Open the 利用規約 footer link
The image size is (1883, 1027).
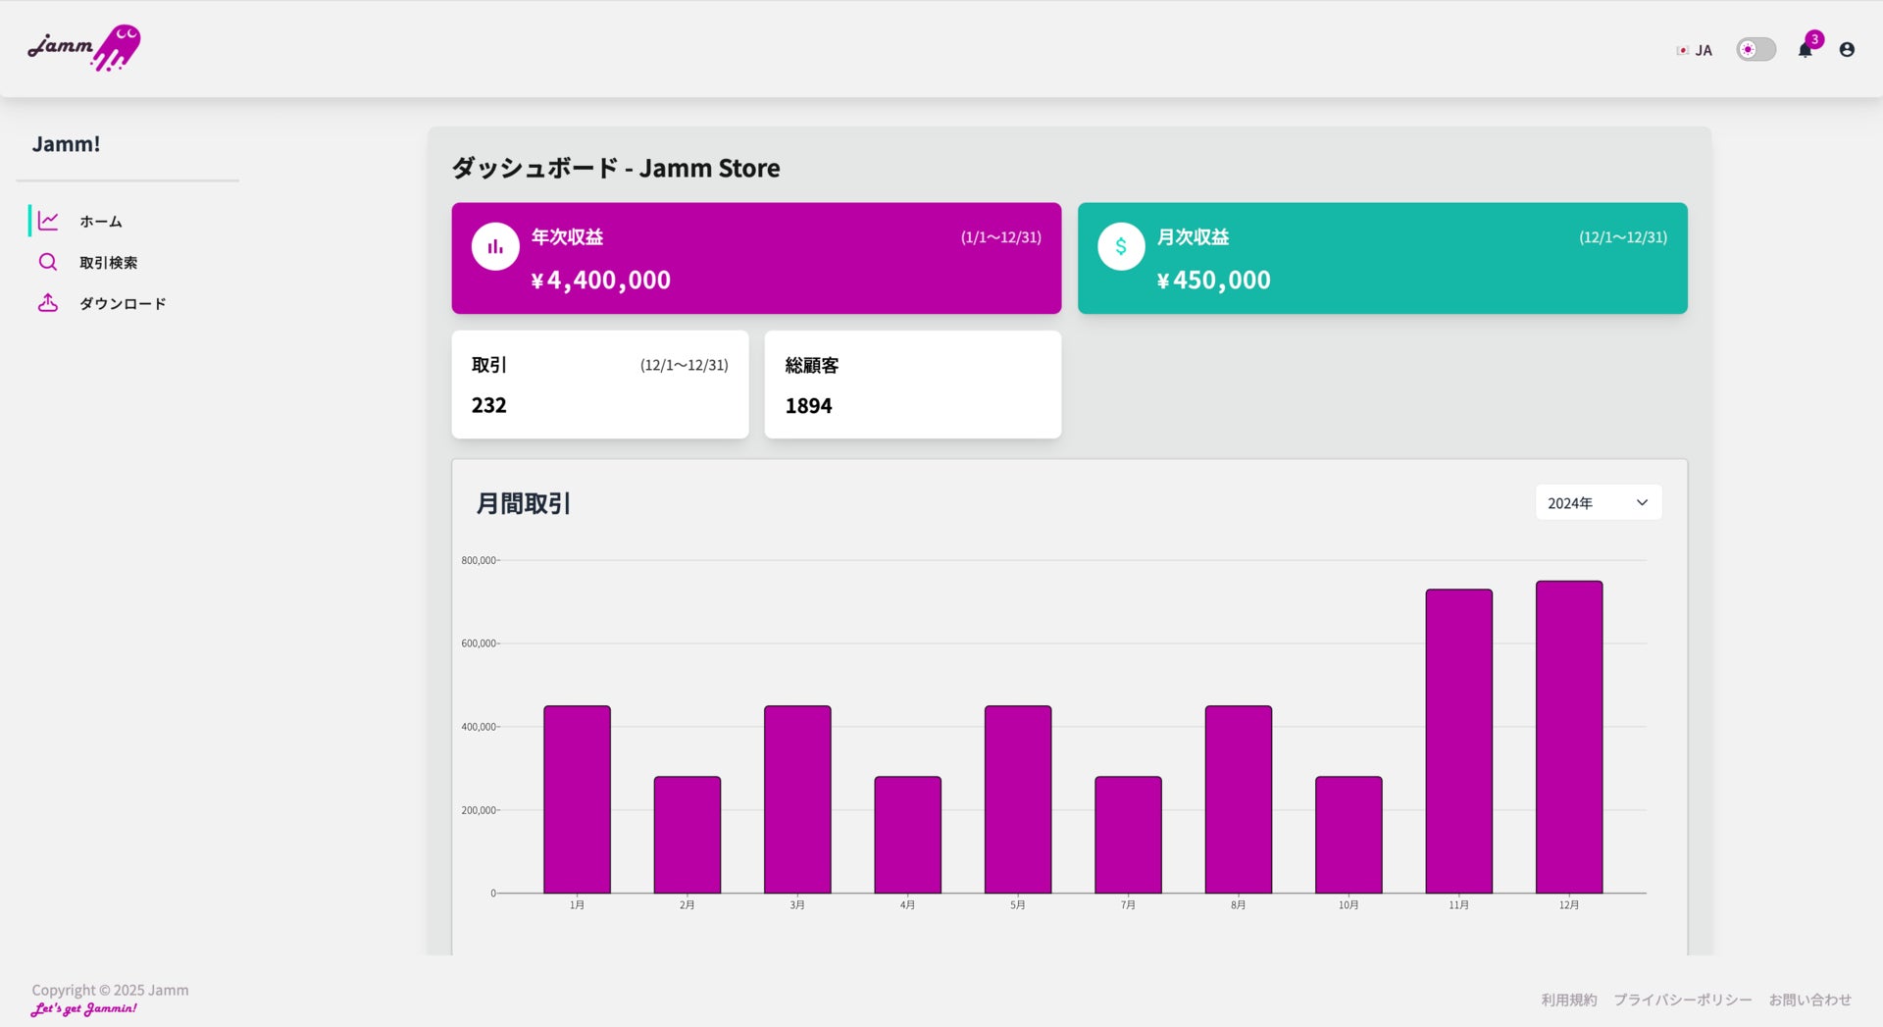point(1569,1000)
